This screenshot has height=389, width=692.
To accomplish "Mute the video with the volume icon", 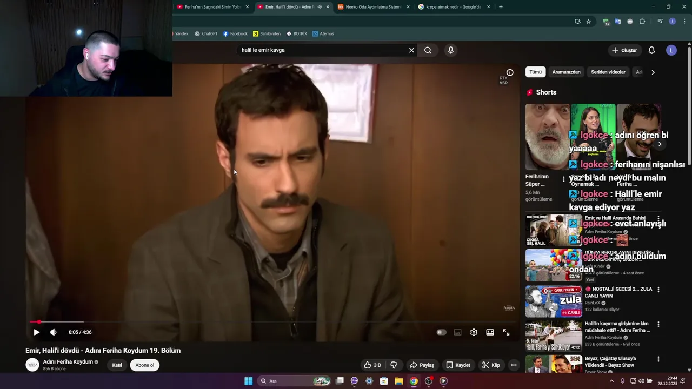I will click(x=53, y=332).
